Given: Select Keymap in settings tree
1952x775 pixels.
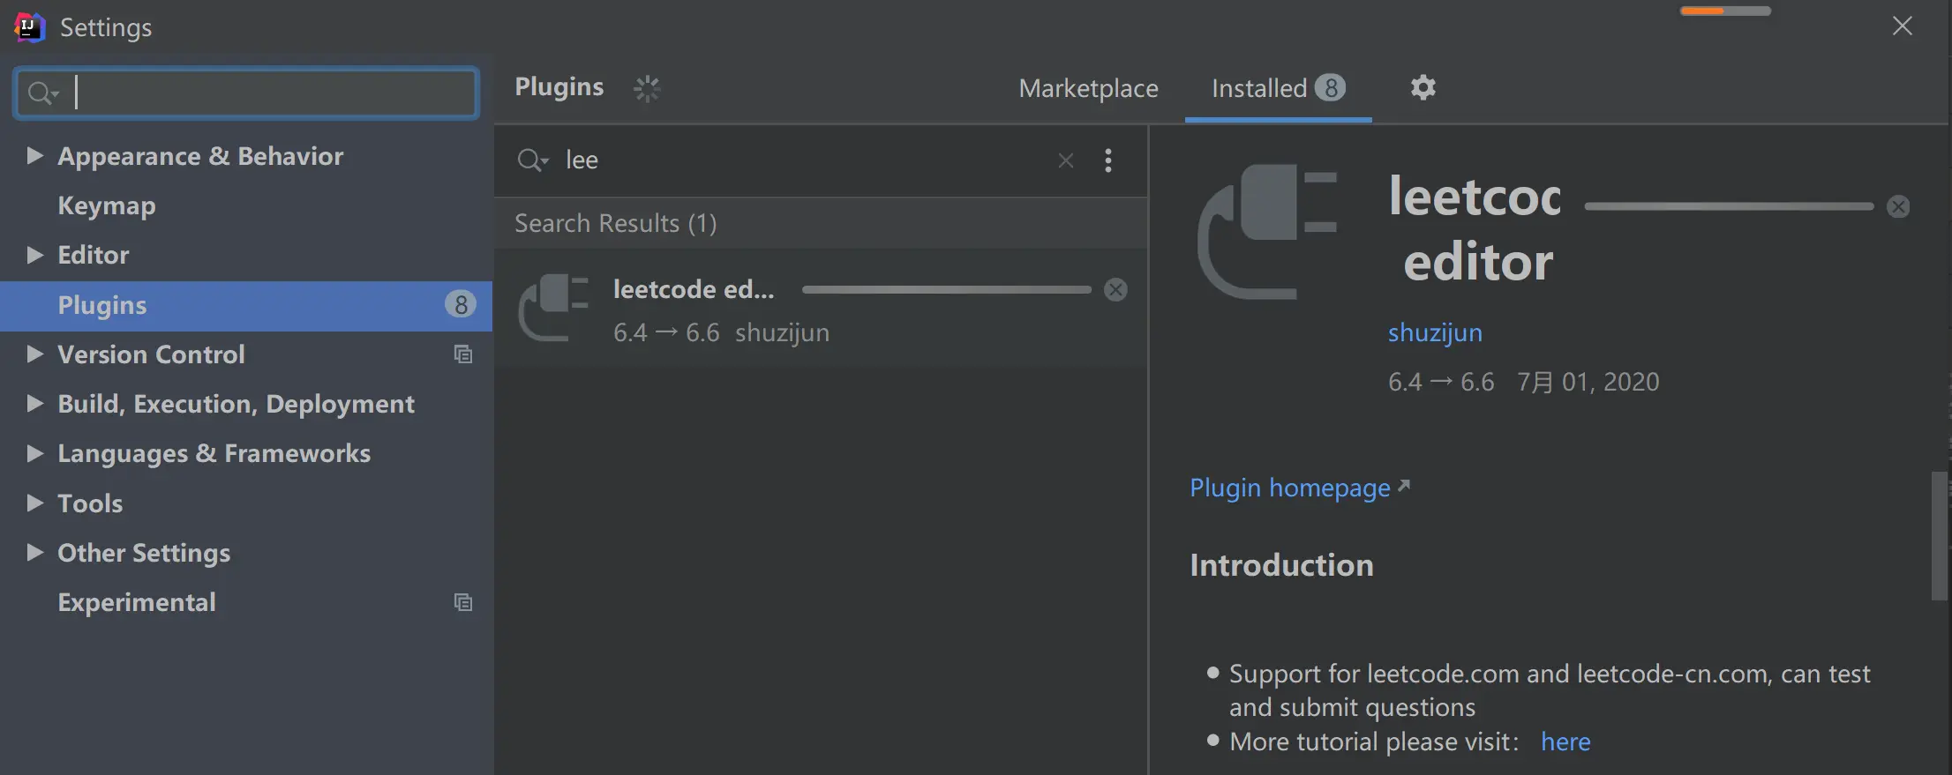Looking at the screenshot, I should [x=107, y=205].
